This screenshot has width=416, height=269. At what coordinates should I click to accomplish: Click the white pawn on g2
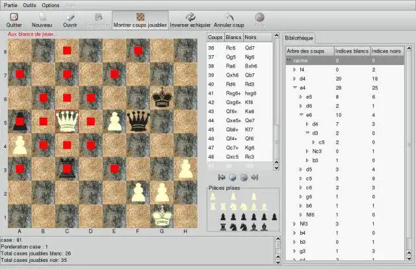[x=162, y=192]
